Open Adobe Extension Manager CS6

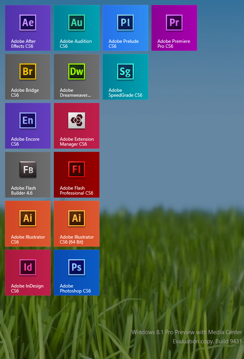pos(77,126)
